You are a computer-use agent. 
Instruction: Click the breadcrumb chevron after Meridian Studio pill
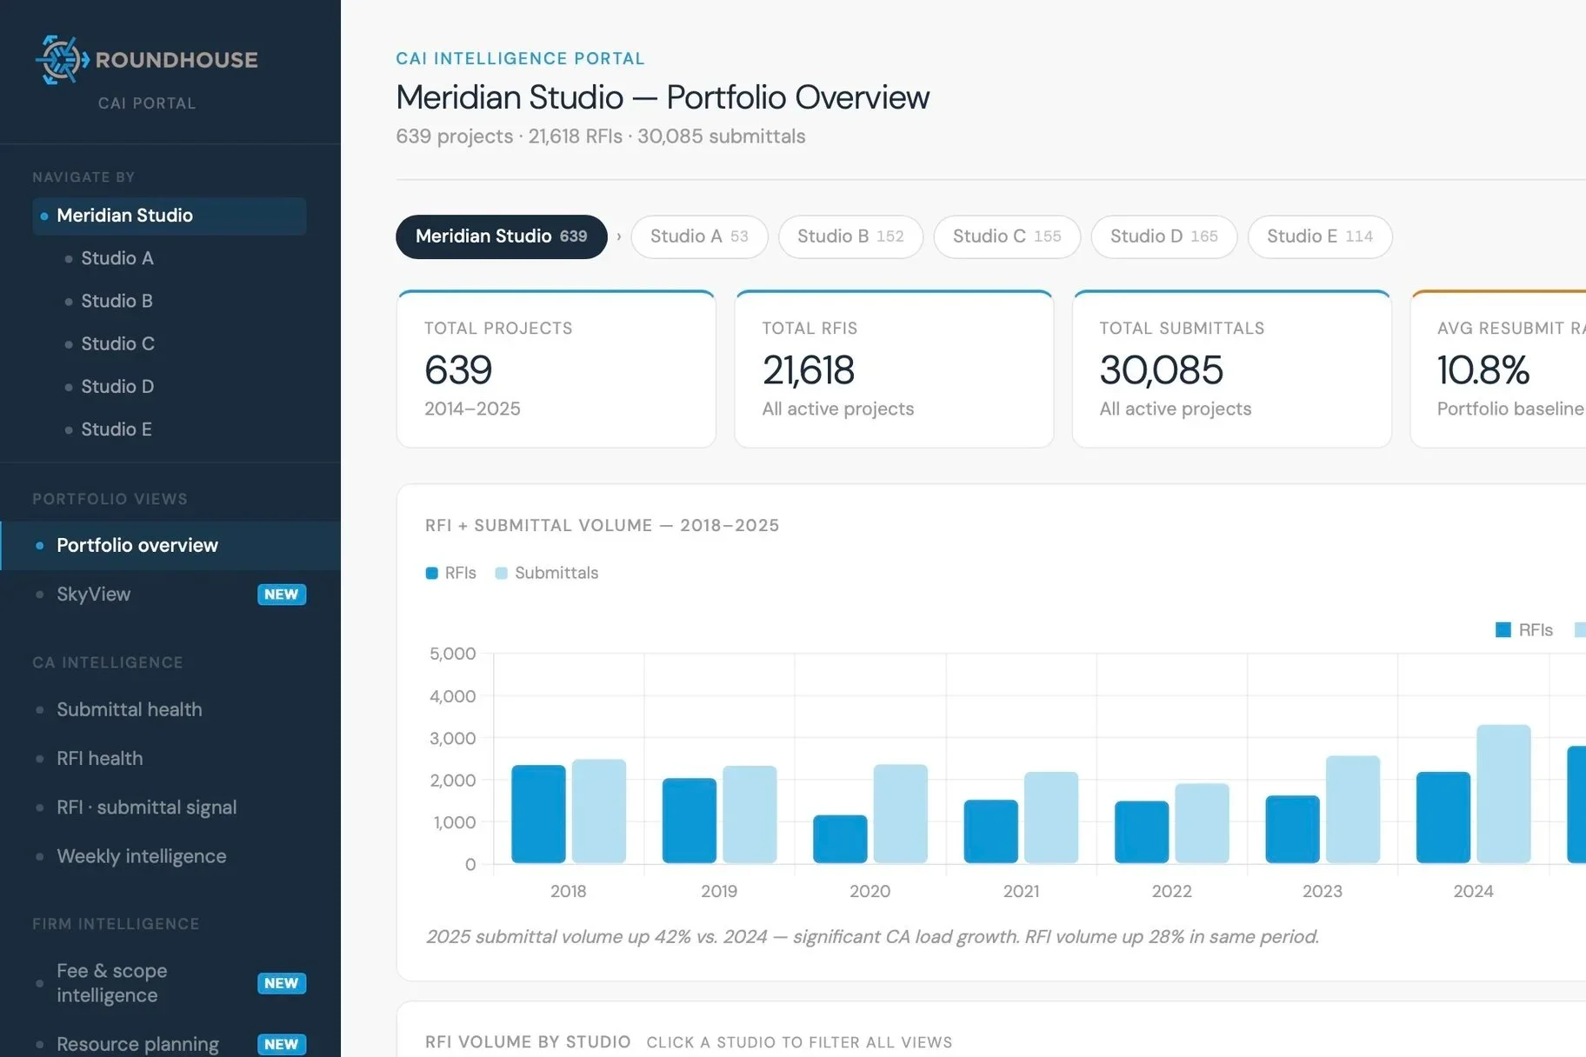click(x=619, y=236)
